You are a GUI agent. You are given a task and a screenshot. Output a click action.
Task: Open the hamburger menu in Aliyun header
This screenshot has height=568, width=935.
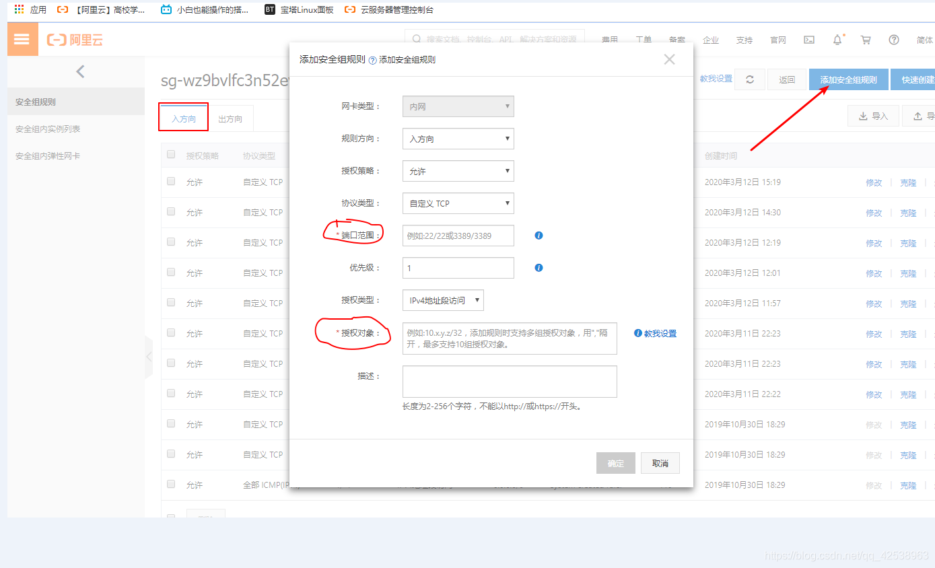22,40
